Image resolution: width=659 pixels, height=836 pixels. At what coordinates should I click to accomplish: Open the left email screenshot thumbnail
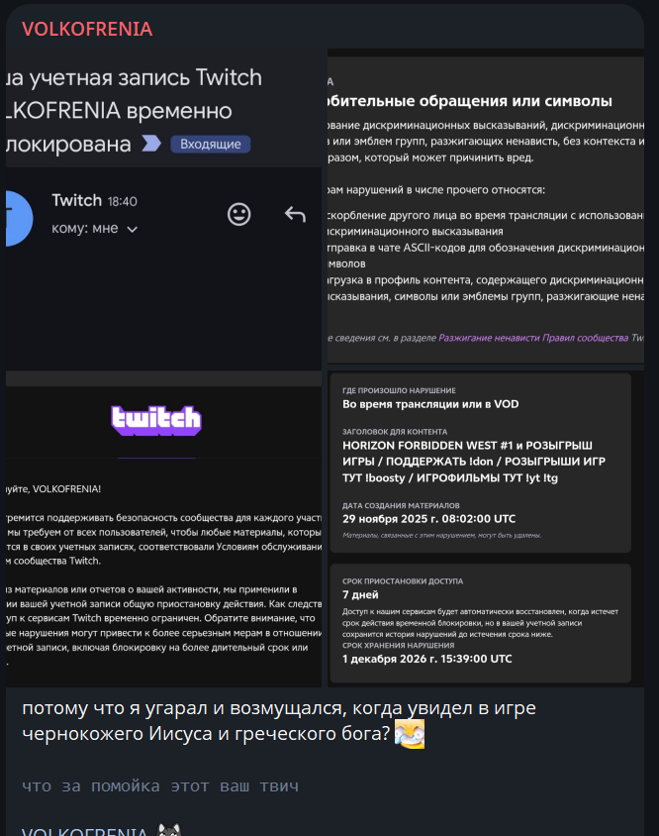click(x=163, y=367)
